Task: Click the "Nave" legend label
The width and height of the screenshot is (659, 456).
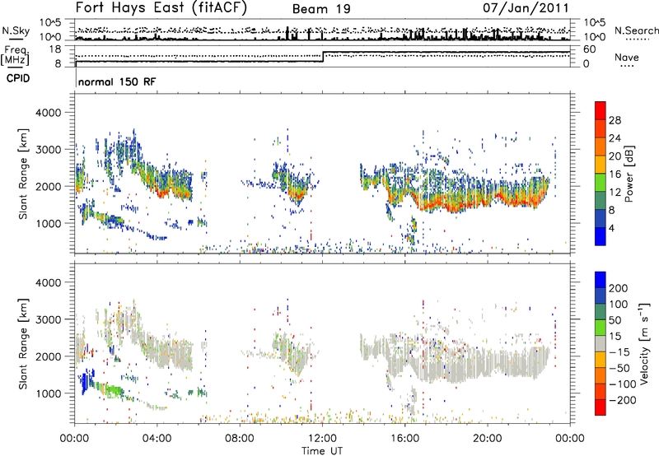Action: click(x=627, y=58)
